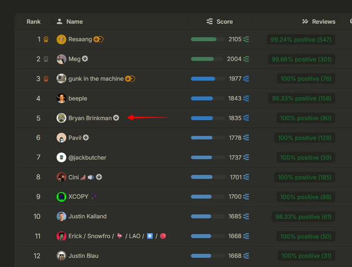The width and height of the screenshot is (352, 267).
Task: Open Erick / Snowfro profile name
Action: [x=117, y=236]
